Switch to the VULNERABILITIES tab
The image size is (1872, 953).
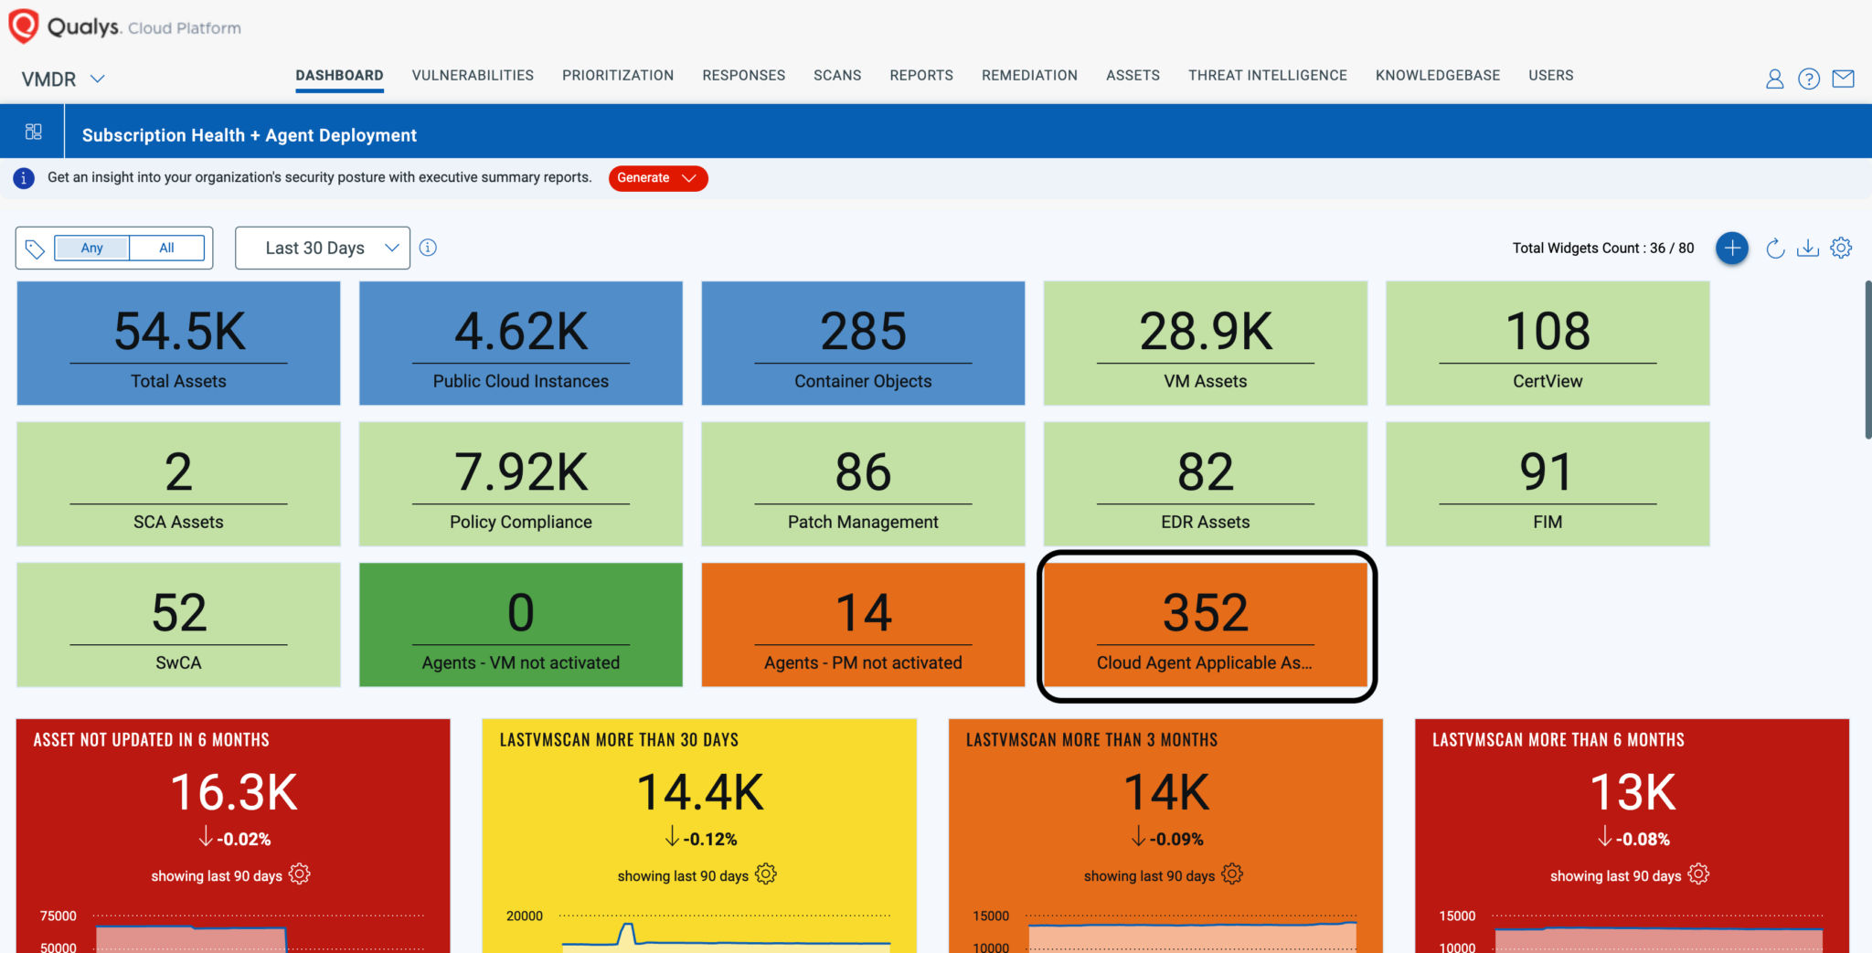(472, 75)
